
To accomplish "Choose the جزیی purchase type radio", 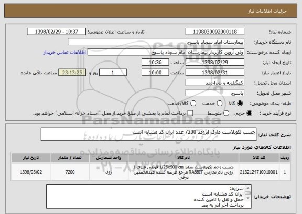I will pyautogui.click(x=249, y=114).
